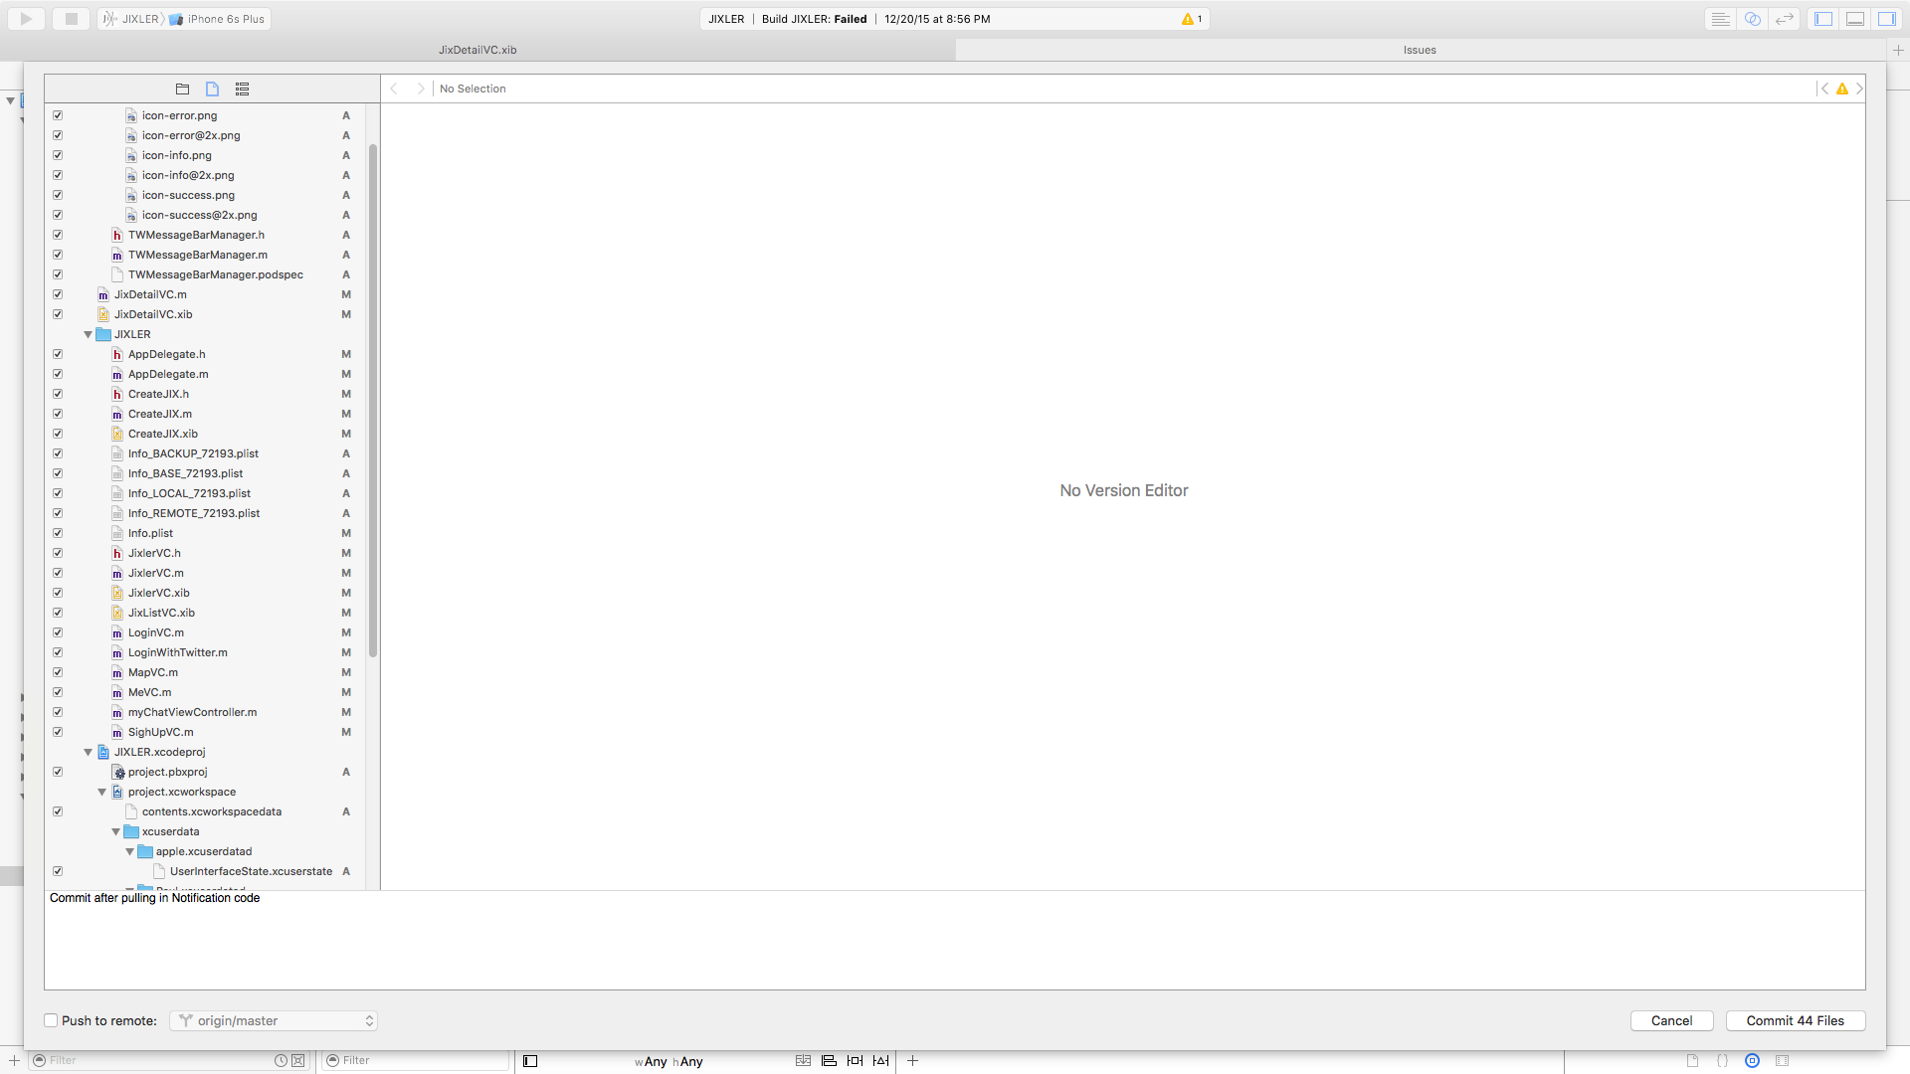Screen dimensions: 1910x1074
Task: Collapse the JIXLER.xcodeproj group
Action: [89, 752]
